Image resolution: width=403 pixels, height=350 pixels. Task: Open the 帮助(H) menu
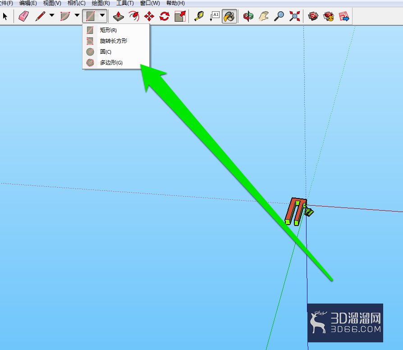point(175,3)
